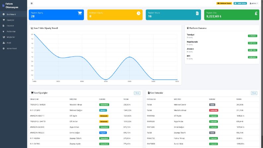This screenshot has height=148, width=263.
Task: Click the second peak point on the trend chart
Action: click(129, 57)
